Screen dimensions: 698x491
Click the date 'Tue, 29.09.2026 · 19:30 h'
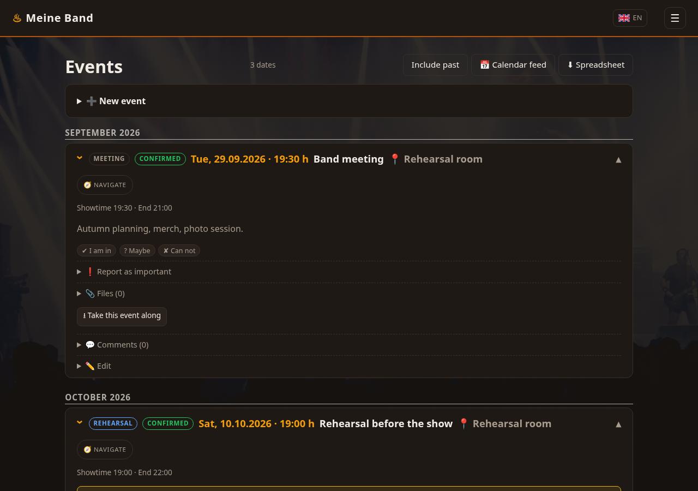click(250, 159)
